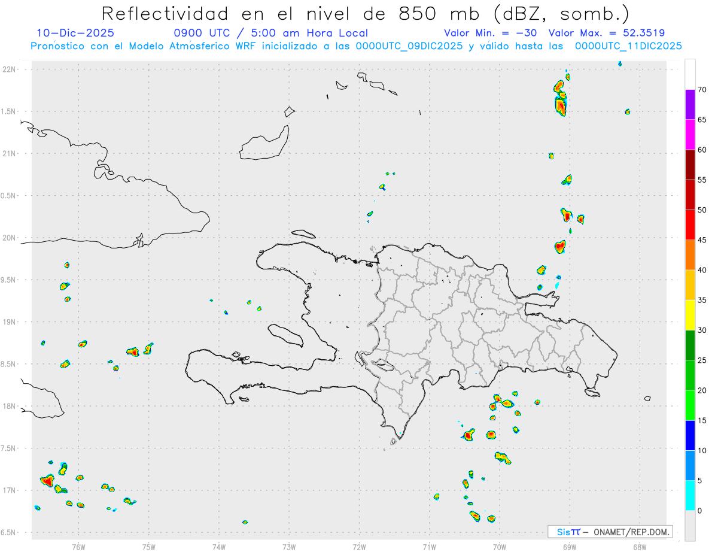Select the '30' value on the color scale

tap(702, 330)
